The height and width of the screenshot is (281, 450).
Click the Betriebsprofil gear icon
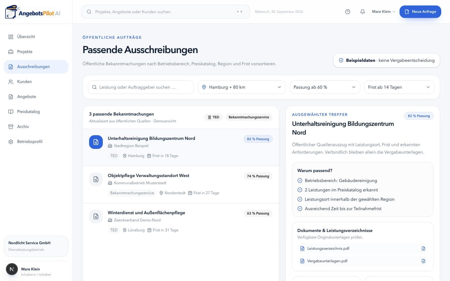[x=11, y=142]
